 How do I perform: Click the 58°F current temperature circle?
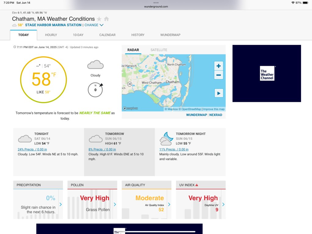click(43, 80)
